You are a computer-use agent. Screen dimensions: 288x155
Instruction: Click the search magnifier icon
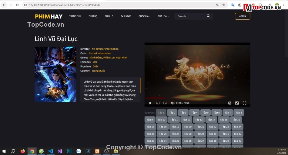point(208,16)
